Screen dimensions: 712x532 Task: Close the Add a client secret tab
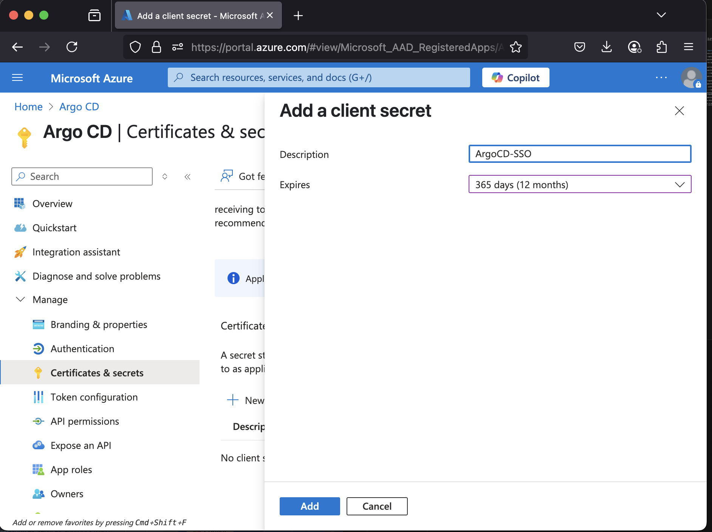pos(270,15)
